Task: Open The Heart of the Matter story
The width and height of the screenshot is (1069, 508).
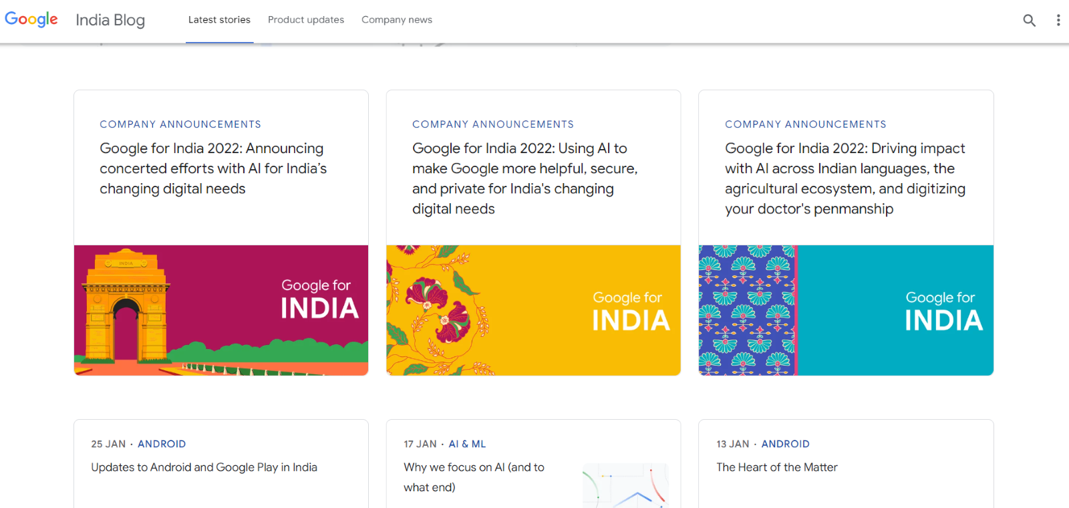Action: (x=777, y=467)
